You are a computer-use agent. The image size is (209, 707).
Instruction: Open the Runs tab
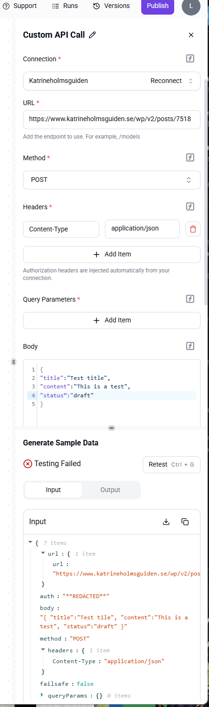click(x=65, y=6)
